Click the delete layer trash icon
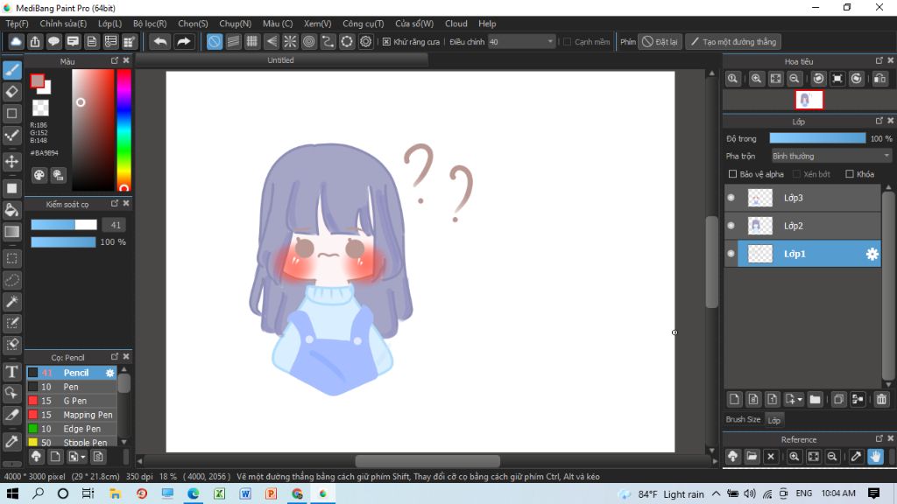Viewport: 897px width, 504px height. click(881, 399)
